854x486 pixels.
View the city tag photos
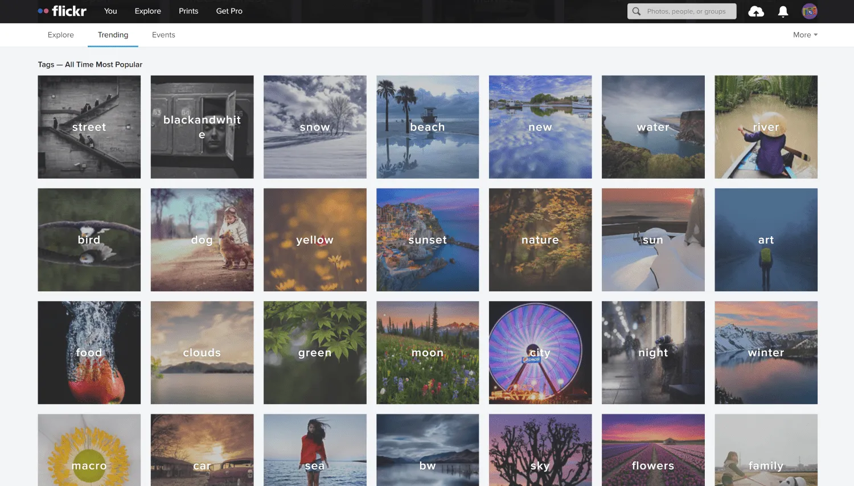540,352
